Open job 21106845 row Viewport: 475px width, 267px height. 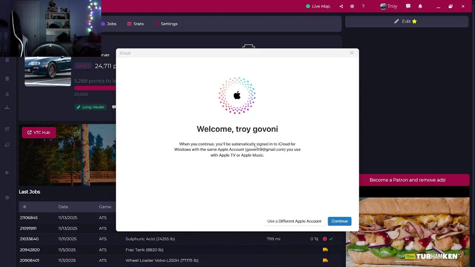pyautogui.click(x=68, y=218)
